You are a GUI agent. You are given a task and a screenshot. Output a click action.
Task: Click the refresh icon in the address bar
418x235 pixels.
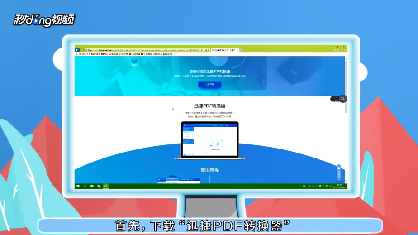click(x=209, y=50)
